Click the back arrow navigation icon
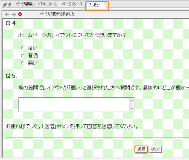Screen dimensions: 189x160 click(7, 14)
